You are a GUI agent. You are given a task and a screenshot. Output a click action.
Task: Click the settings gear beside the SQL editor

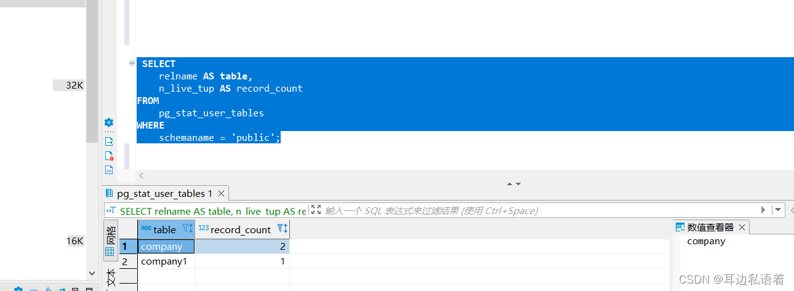[x=109, y=122]
